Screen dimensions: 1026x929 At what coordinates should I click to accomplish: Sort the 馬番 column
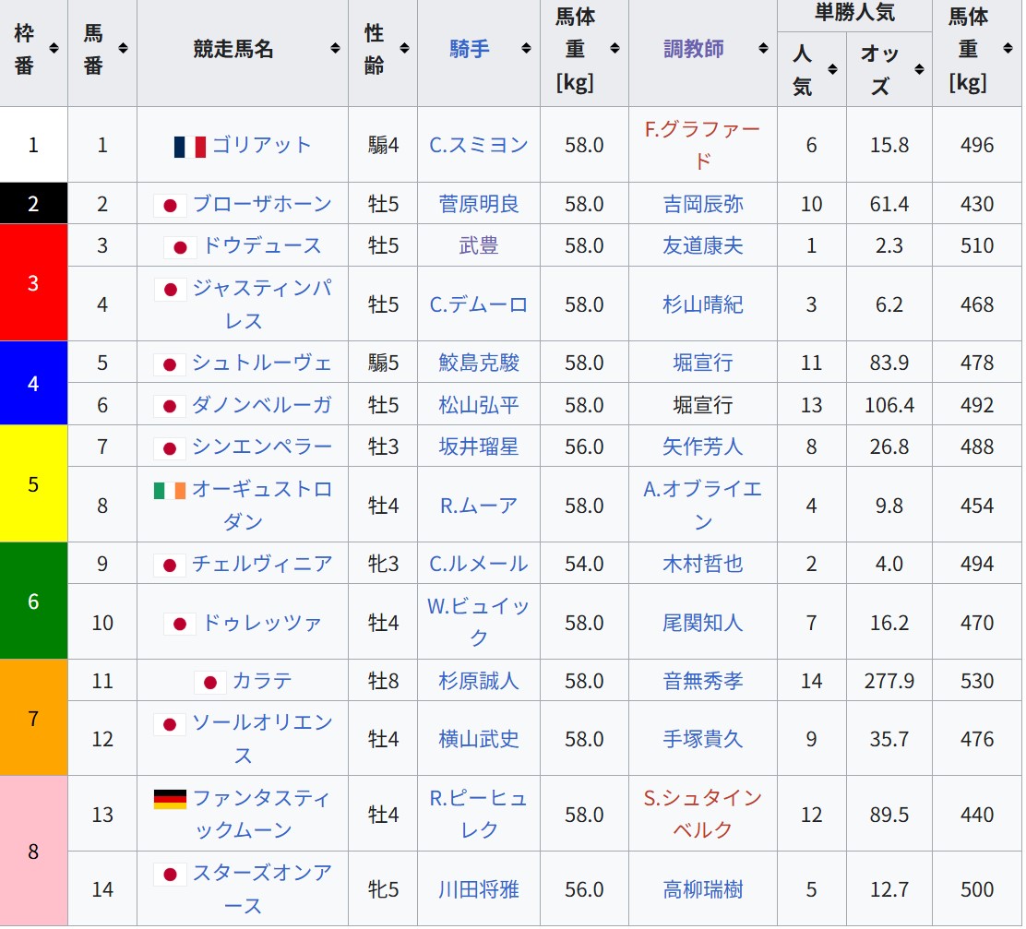point(124,49)
